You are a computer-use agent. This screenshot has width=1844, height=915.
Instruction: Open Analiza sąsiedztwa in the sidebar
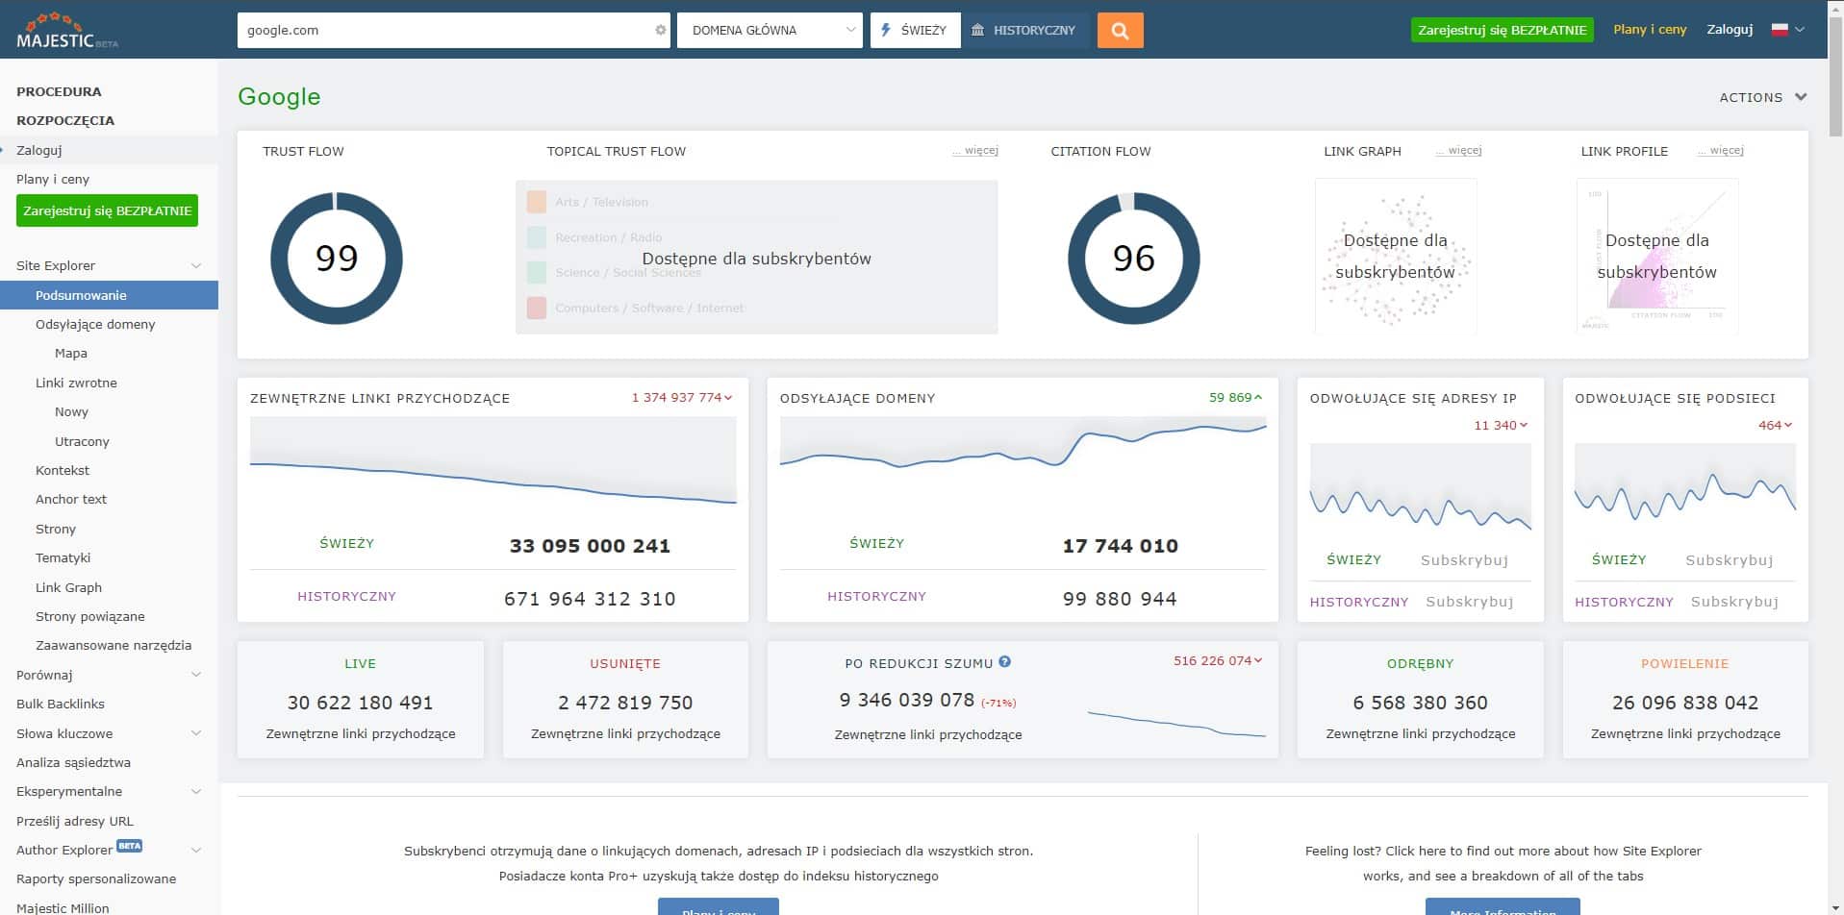pyautogui.click(x=73, y=762)
